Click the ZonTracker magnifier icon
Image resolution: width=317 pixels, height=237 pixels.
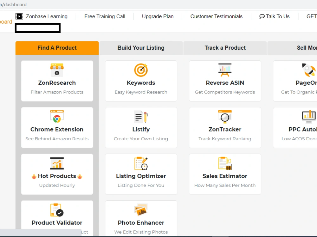[x=225, y=117]
